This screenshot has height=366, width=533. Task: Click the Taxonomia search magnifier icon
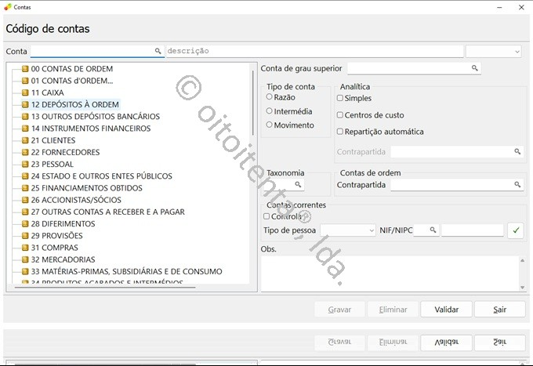298,184
